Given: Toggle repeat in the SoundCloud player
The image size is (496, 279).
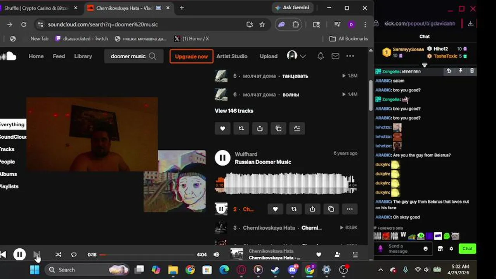Looking at the screenshot, I should (74, 255).
